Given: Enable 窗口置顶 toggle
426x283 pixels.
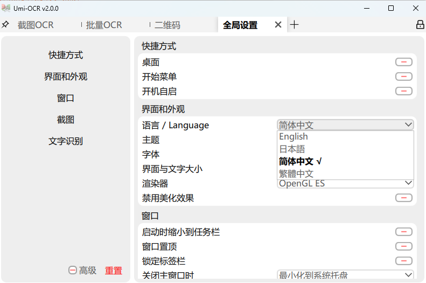Looking at the screenshot, I should pos(403,247).
